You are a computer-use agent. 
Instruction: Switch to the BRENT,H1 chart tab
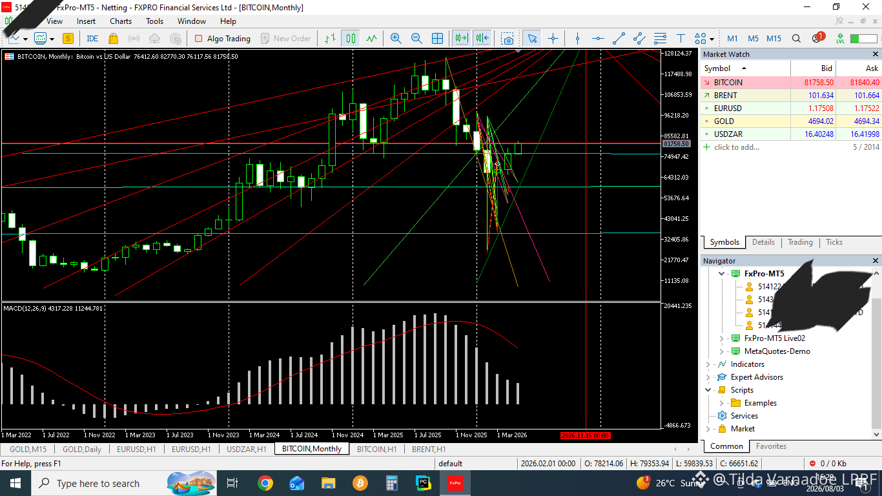pos(429,449)
